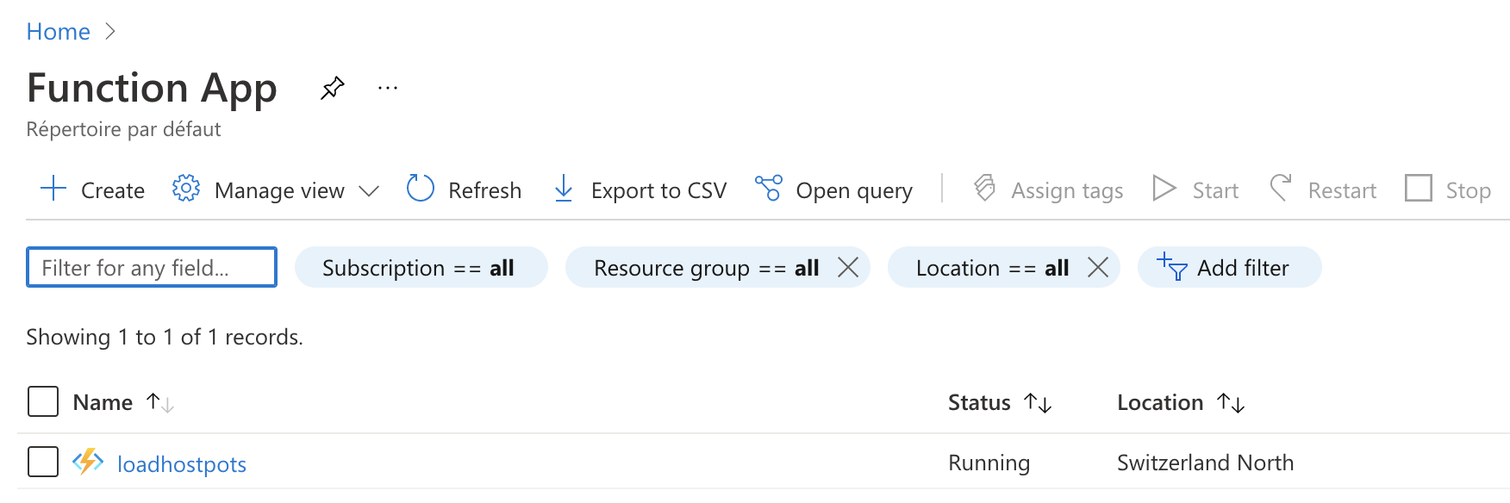This screenshot has width=1510, height=503.
Task: Sort by Location column arrows
Action: [1231, 402]
